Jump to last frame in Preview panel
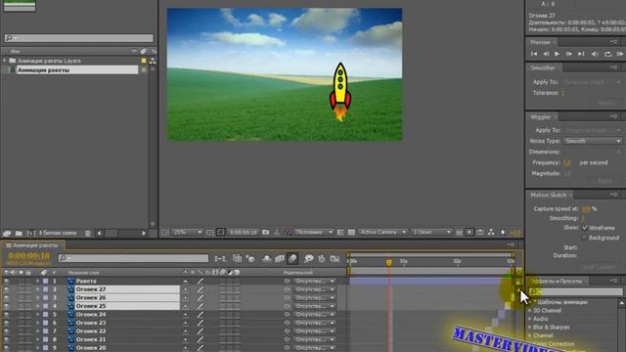 point(581,54)
